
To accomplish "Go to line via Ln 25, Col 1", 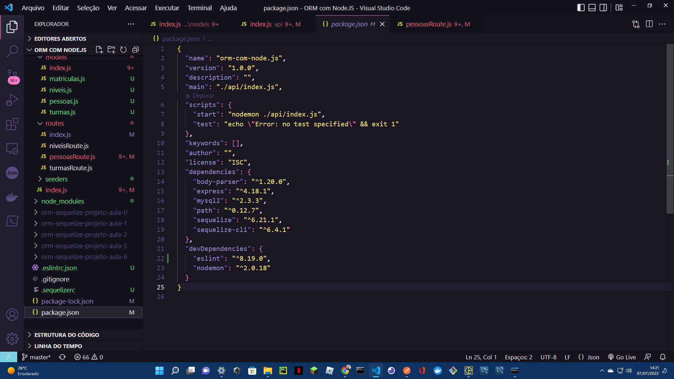I will [x=481, y=357].
